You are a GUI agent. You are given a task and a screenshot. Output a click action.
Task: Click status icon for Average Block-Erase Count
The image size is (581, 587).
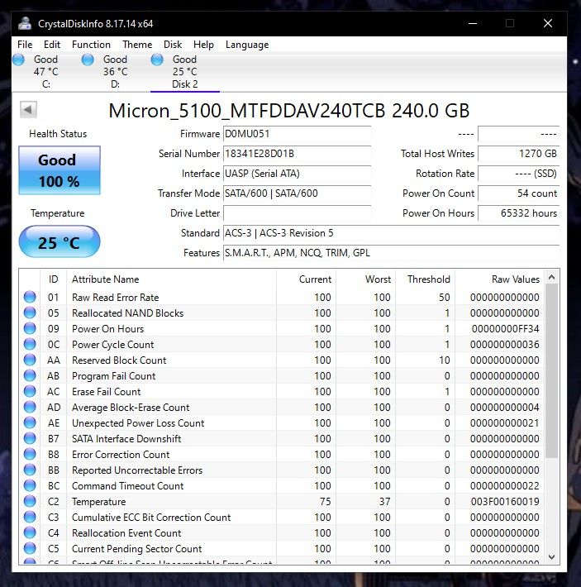tap(30, 407)
